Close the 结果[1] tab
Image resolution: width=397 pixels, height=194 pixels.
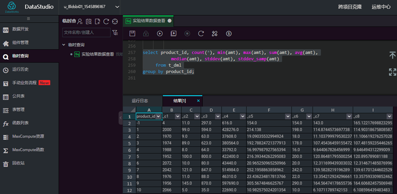pos(198,100)
